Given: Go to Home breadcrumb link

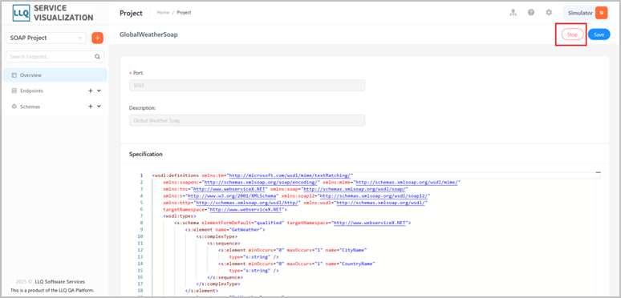Looking at the screenshot, I should 163,13.
